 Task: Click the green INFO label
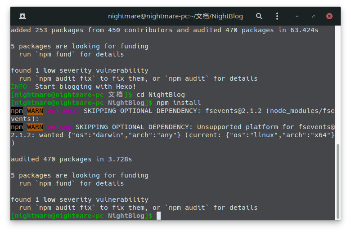pos(19,87)
